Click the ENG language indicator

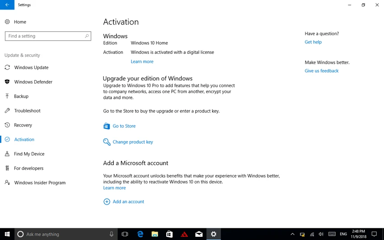[x=343, y=234]
